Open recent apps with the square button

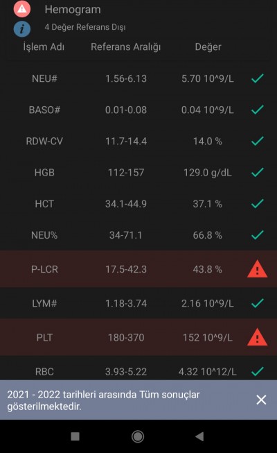pyautogui.click(x=75, y=436)
